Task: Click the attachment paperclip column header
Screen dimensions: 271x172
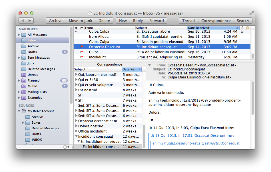Action: pos(242,28)
